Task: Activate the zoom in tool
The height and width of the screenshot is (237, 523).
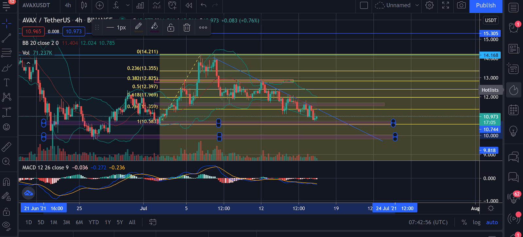Action: pyautogui.click(x=7, y=162)
